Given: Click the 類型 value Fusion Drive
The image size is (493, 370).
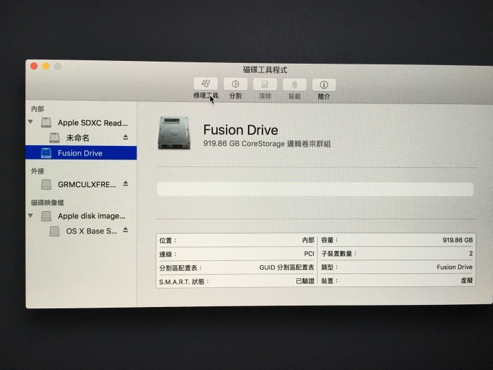Looking at the screenshot, I should point(455,267).
